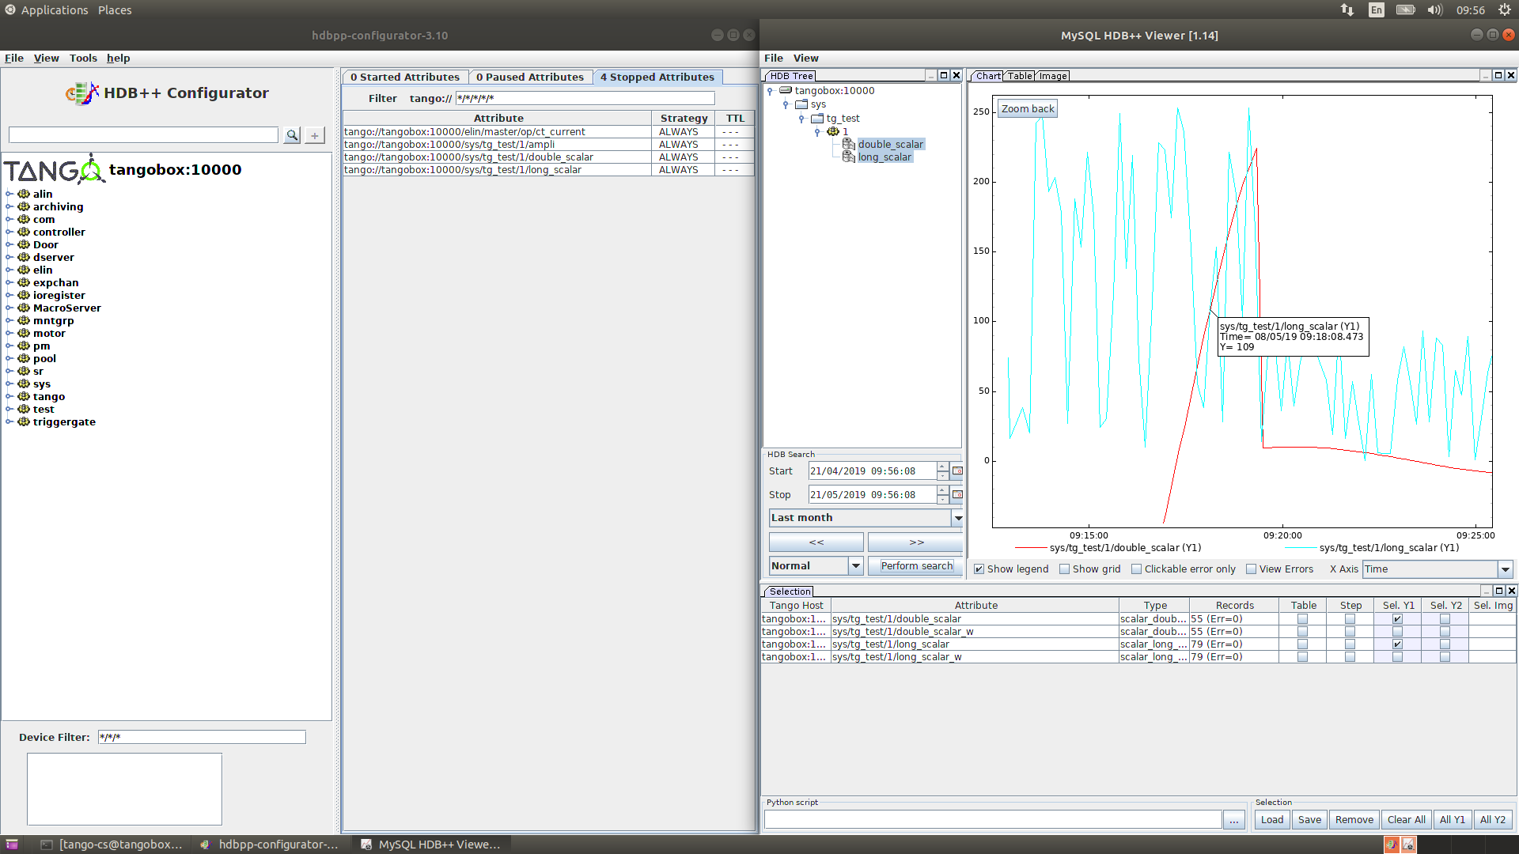This screenshot has height=854, width=1519.
Task: Expand the tango node in device tree
Action: click(9, 396)
